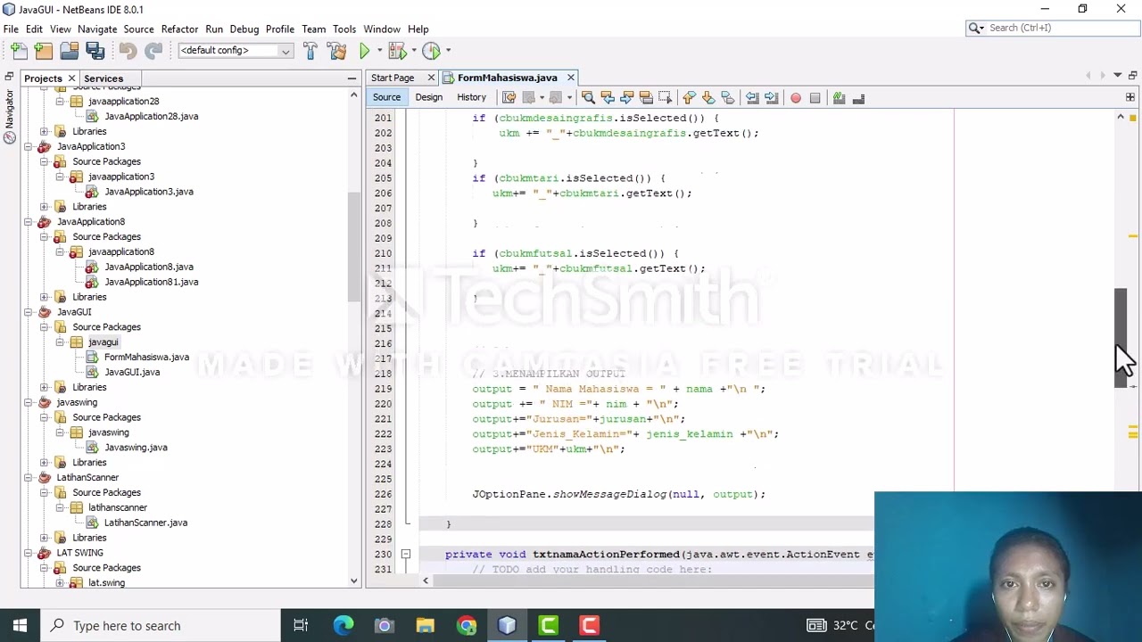Collapse the javaswing project node

pyautogui.click(x=28, y=403)
